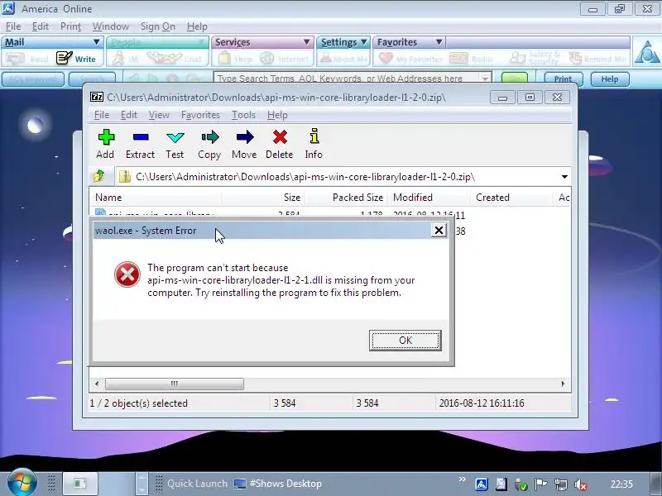Click the 7-Zip scrollbar right arrow
Screen dimensions: 662x496
(563, 384)
